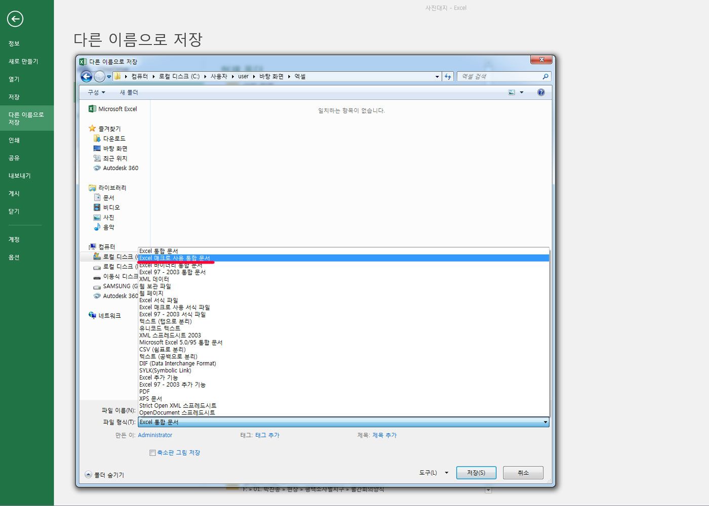Open the 사진 library

tap(104, 218)
